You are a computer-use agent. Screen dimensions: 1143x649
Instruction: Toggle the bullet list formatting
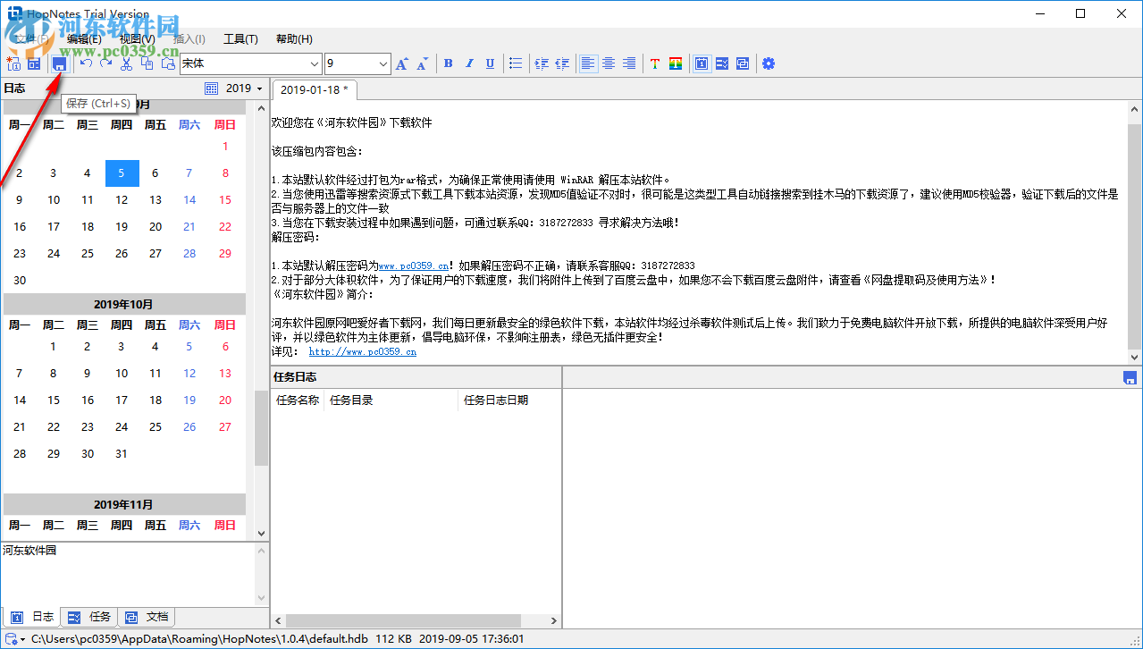pos(516,63)
